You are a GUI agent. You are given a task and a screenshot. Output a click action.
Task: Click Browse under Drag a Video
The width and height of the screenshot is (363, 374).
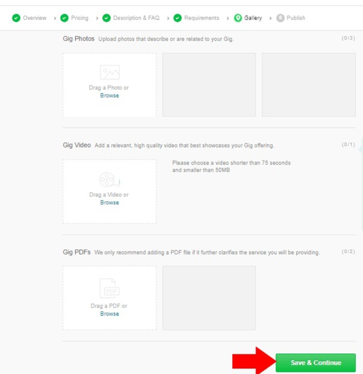(110, 202)
